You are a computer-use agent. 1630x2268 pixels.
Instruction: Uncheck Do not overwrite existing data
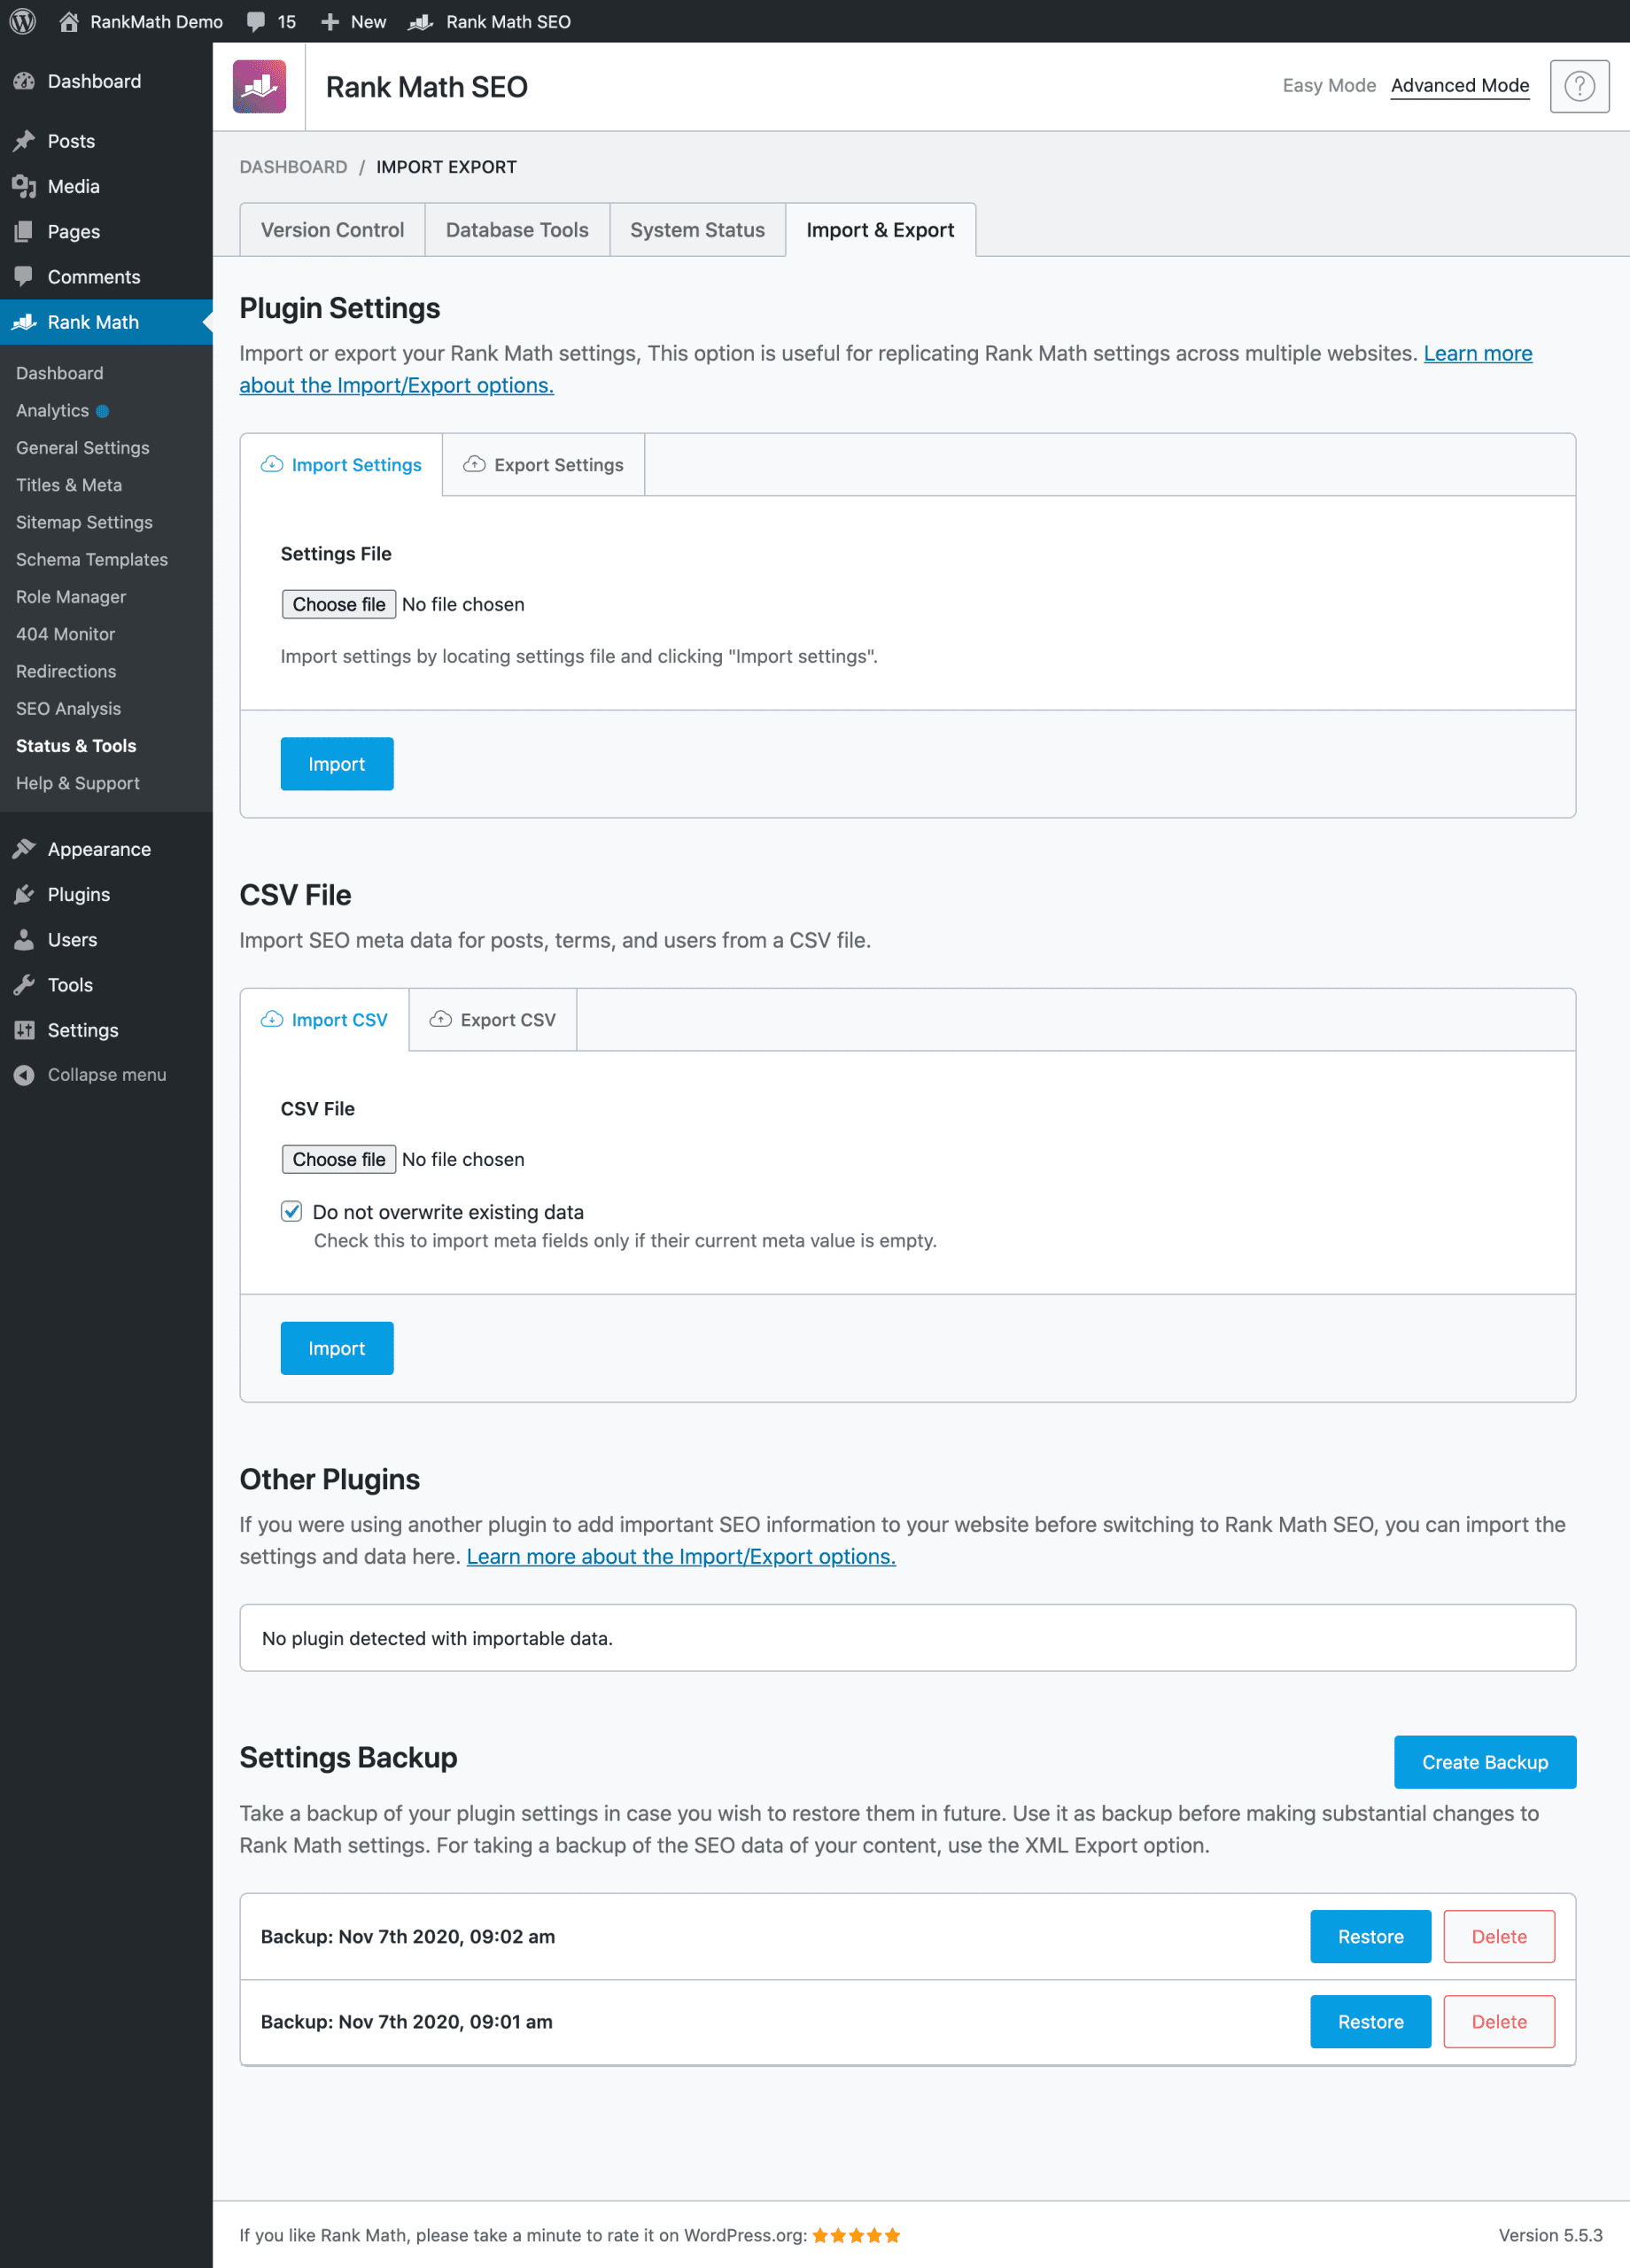pyautogui.click(x=291, y=1211)
